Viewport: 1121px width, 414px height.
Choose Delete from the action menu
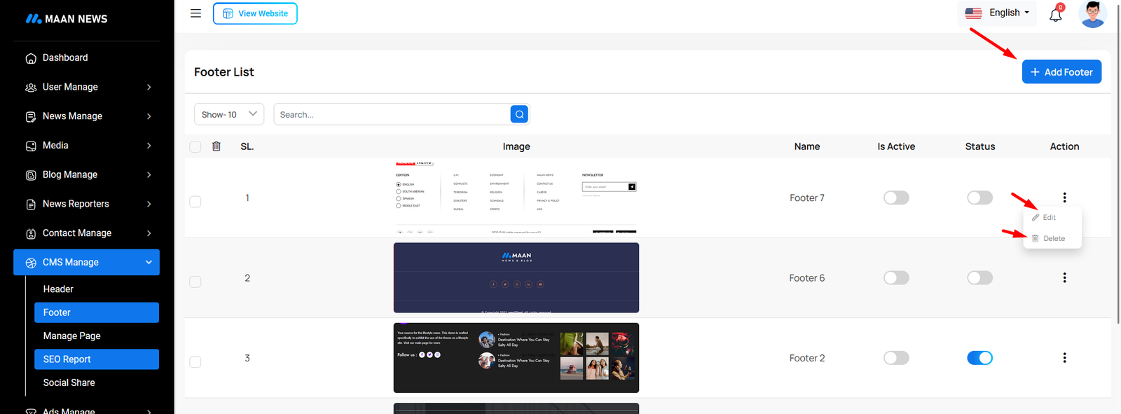coord(1053,239)
